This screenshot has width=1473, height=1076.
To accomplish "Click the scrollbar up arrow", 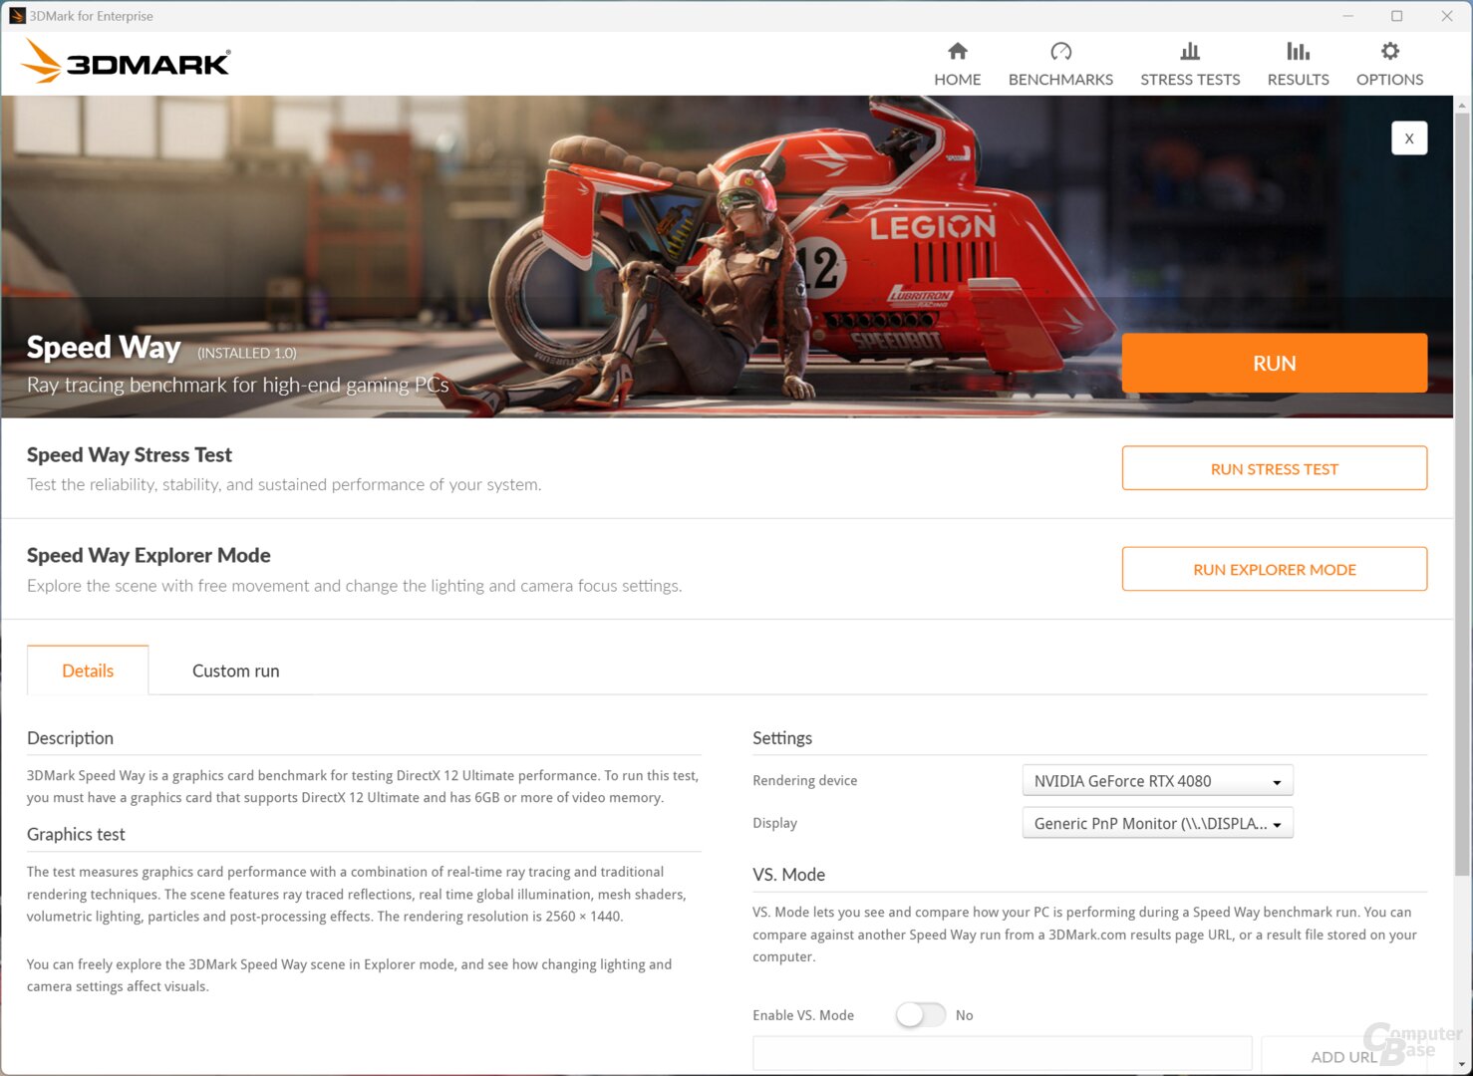I will [x=1462, y=105].
